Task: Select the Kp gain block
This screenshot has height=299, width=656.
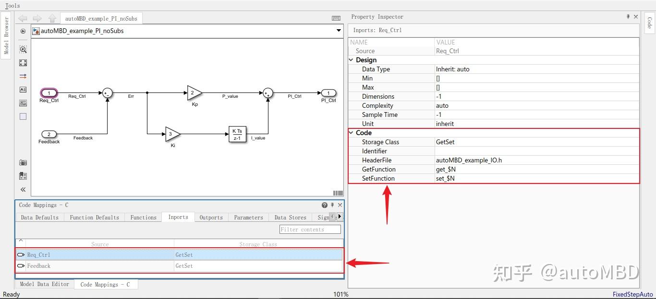Action: click(x=194, y=93)
